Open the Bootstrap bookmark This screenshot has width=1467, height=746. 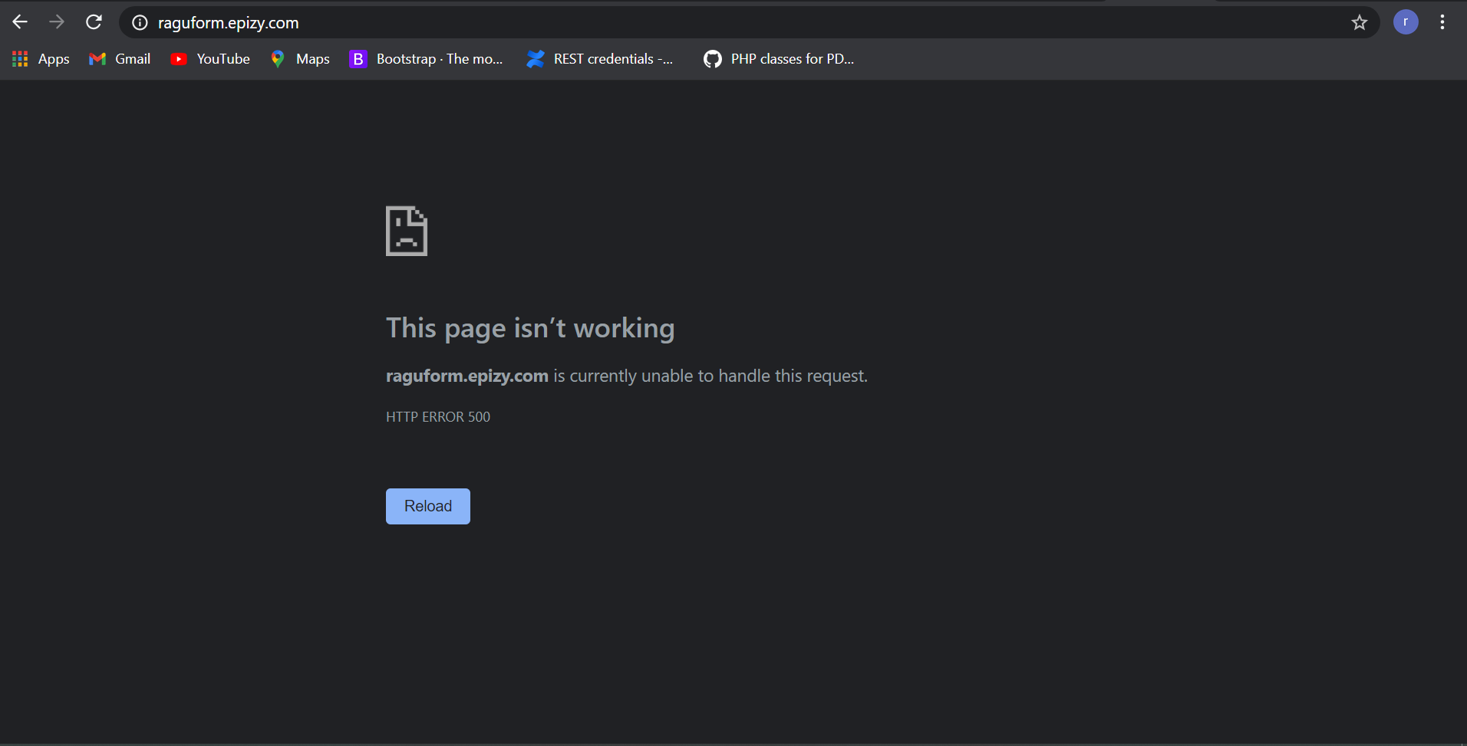click(426, 59)
